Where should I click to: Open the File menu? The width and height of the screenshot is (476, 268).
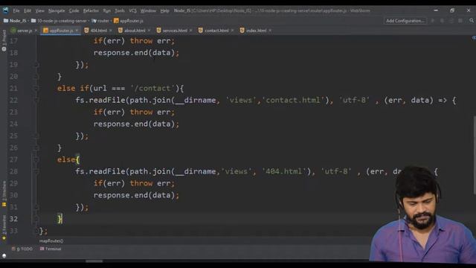coord(16,10)
